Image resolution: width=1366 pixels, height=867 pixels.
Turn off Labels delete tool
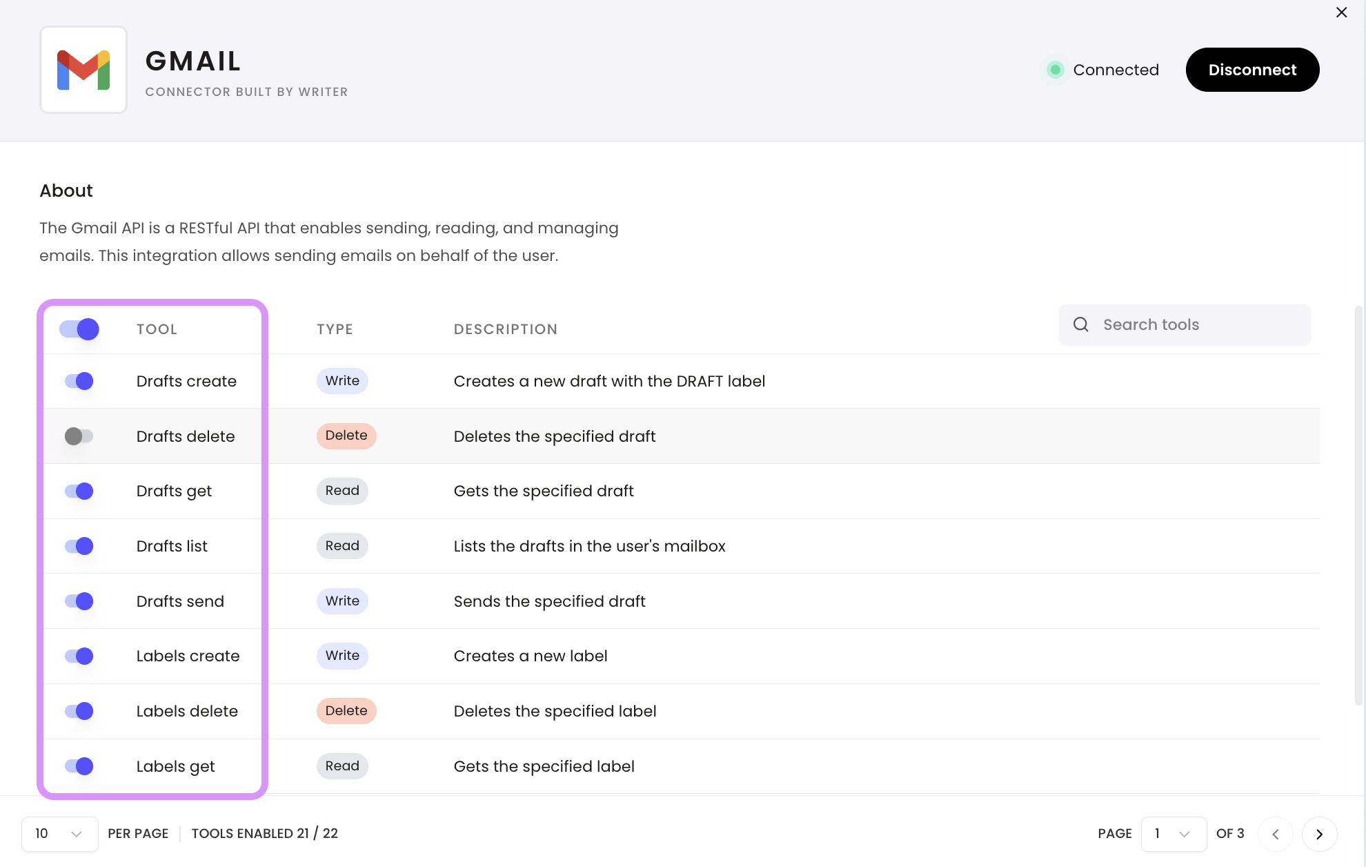click(79, 711)
